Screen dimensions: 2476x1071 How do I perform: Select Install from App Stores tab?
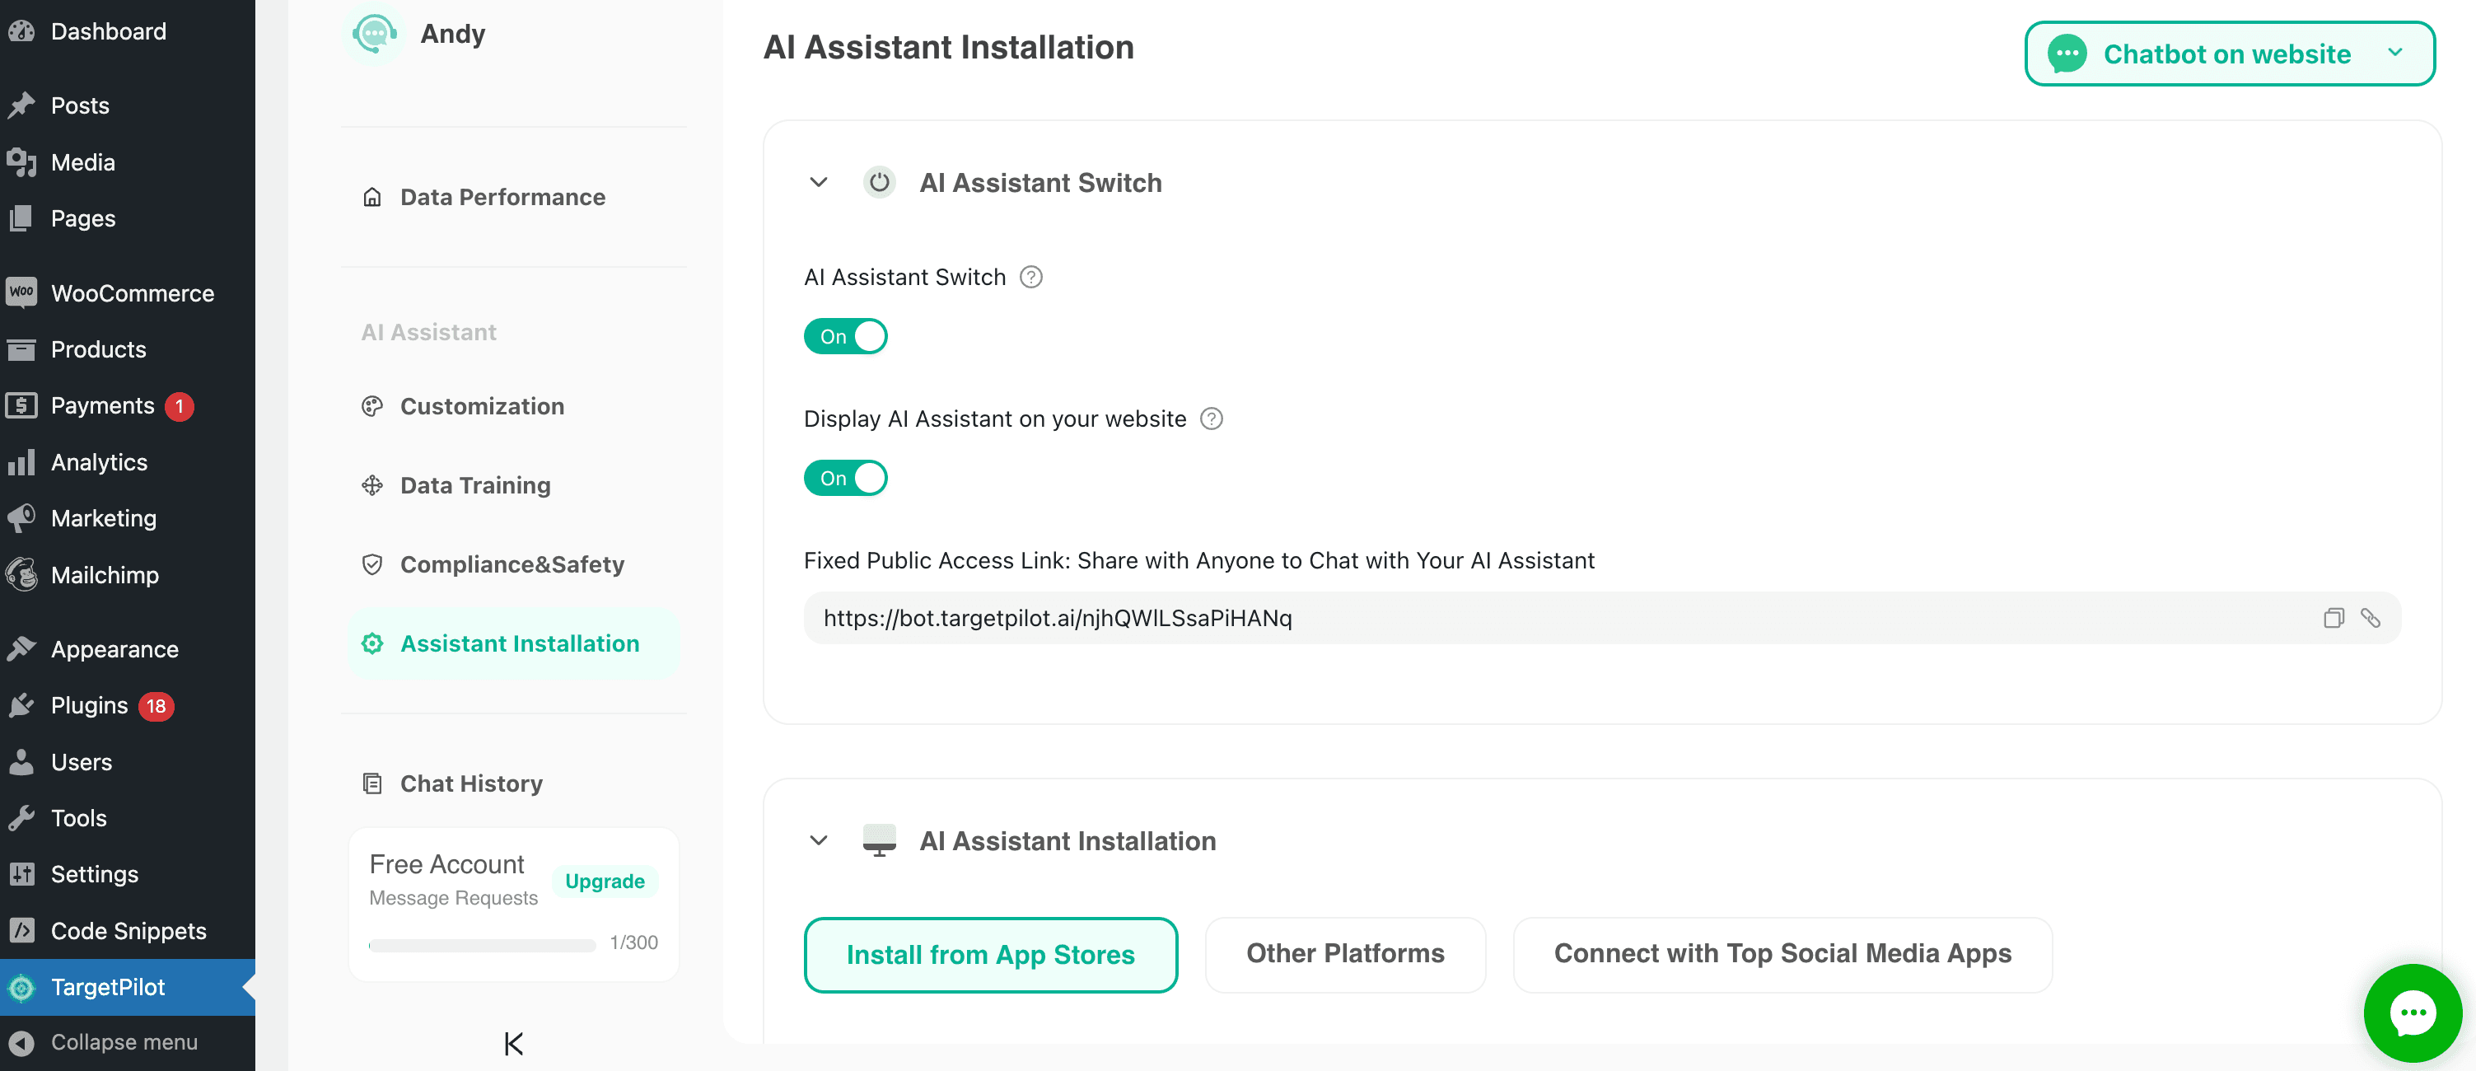[x=990, y=955]
